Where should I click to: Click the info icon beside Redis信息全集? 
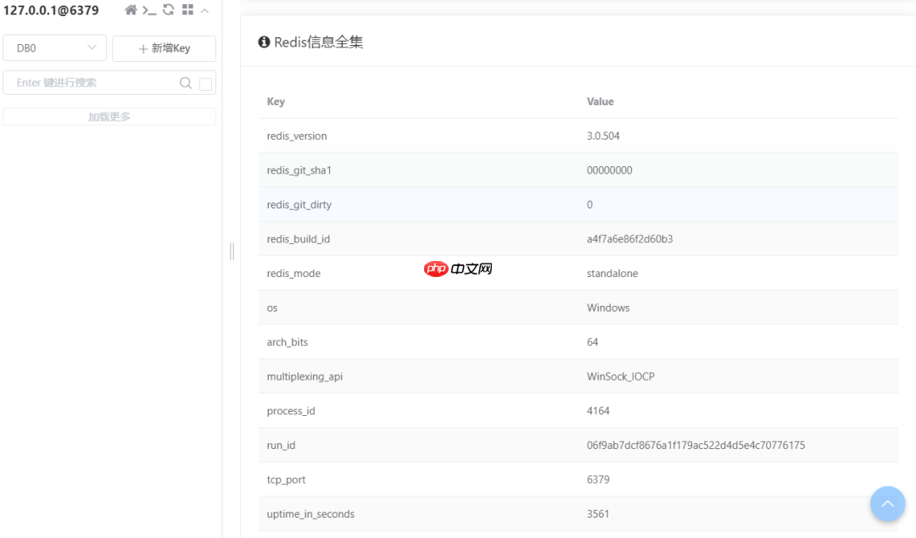(263, 41)
